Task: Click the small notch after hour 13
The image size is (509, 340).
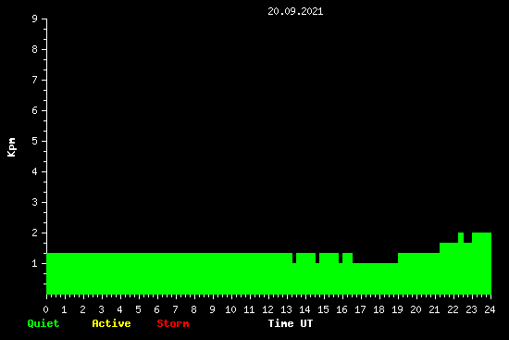Action: point(294,258)
